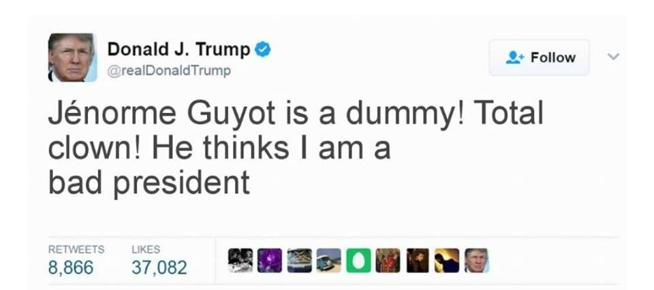Open the purple avatar in likers row
This screenshot has height=290, width=654.
click(270, 261)
